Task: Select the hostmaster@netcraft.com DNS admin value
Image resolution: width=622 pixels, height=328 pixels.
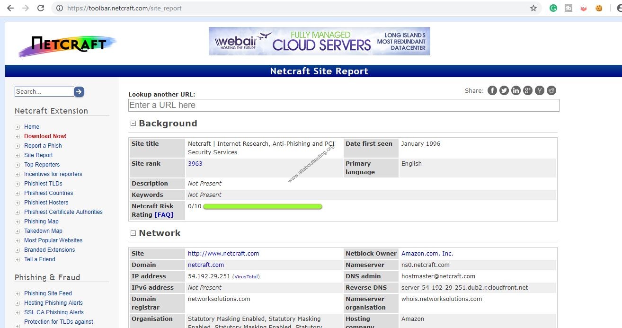Action: [x=438, y=276]
